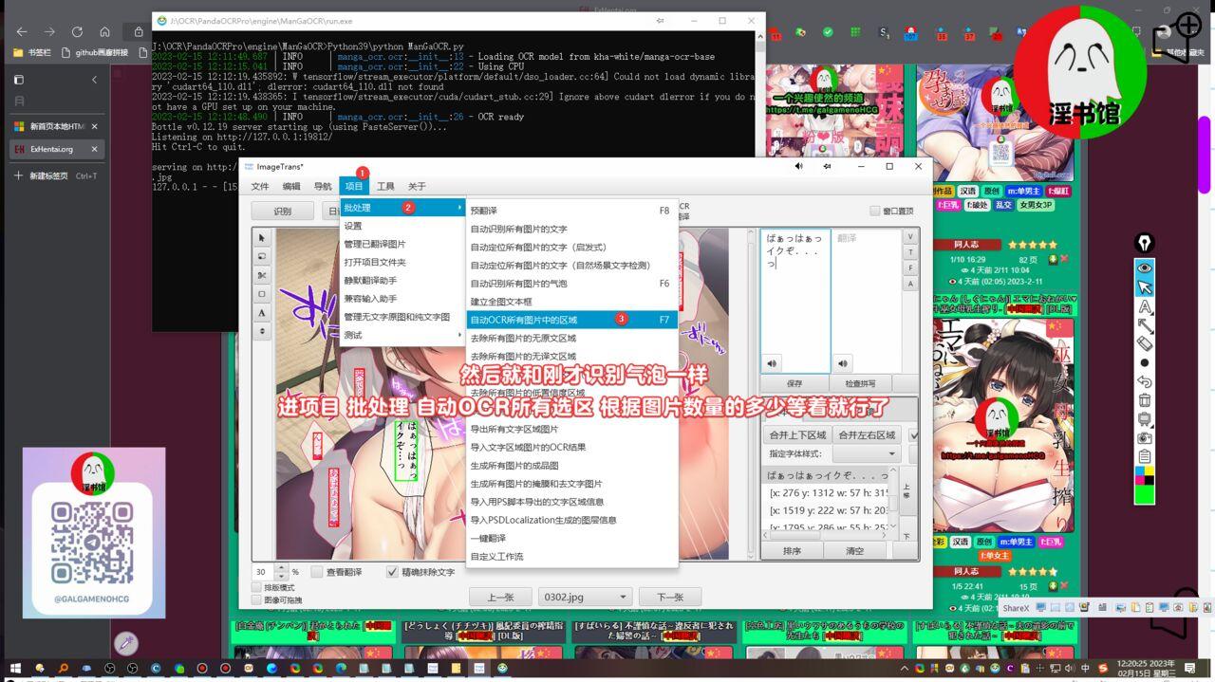
Task: Pick the green color swatch in annotation toolbar
Action: tap(1145, 493)
